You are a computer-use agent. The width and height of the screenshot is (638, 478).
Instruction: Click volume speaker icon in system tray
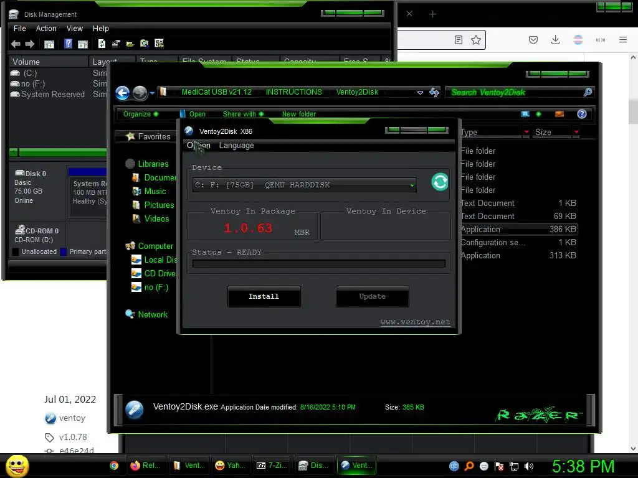tap(529, 466)
